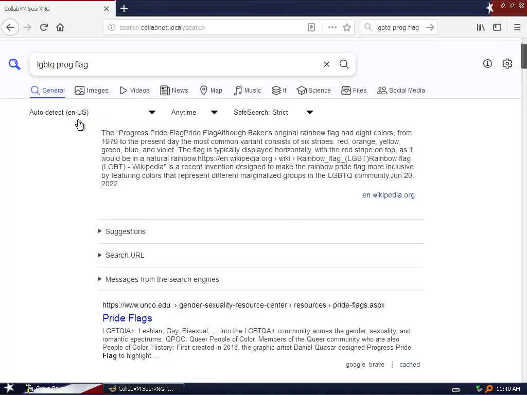This screenshot has height=395, width=527.
Task: Open page actions three-dot menu
Action: [332, 28]
